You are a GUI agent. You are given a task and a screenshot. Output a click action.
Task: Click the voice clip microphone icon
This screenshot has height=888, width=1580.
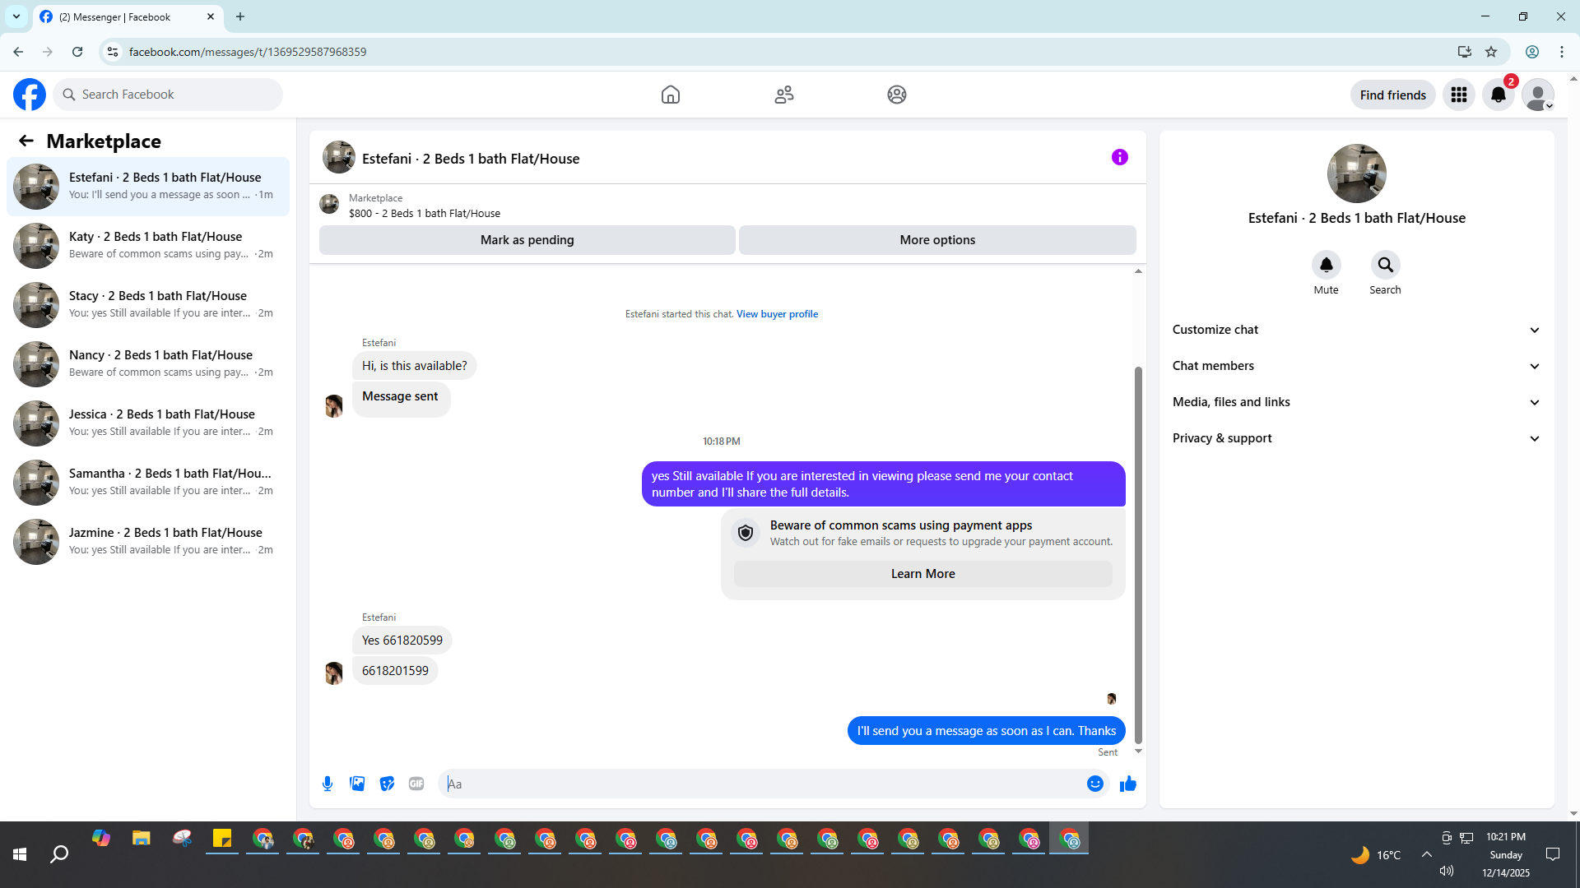pos(328,784)
